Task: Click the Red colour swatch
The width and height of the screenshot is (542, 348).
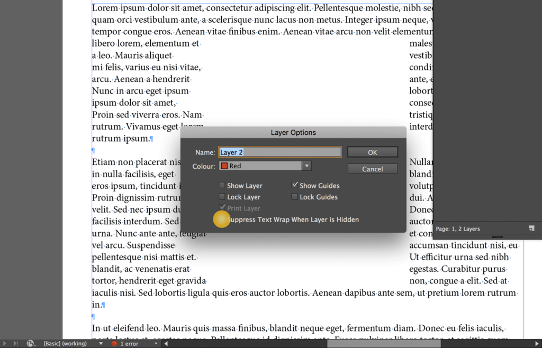Action: point(224,166)
